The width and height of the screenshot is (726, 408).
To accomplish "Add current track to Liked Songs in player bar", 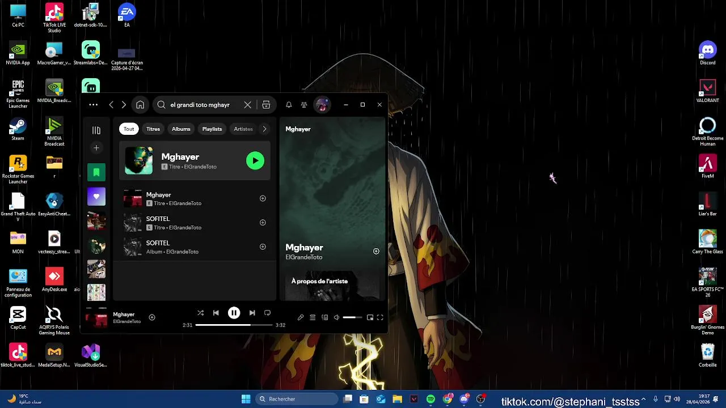I will [152, 317].
